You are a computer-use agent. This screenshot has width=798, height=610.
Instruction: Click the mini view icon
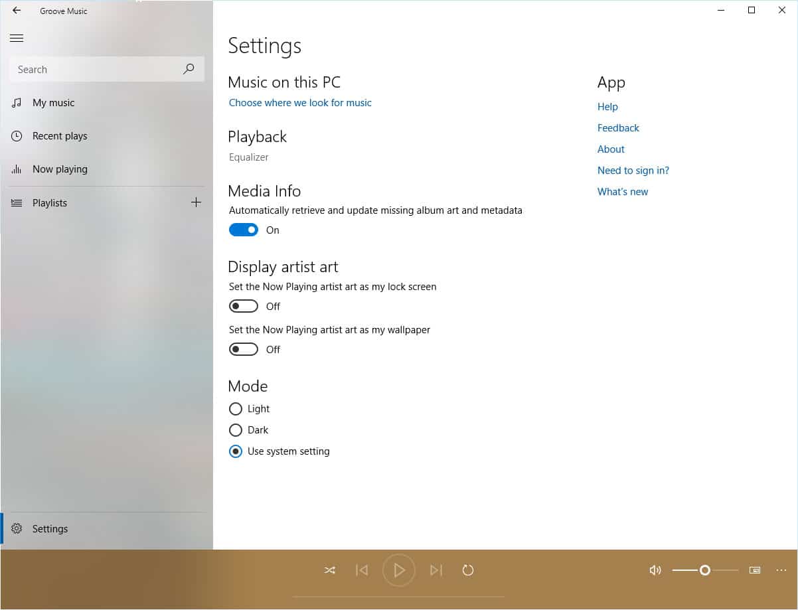coord(755,570)
